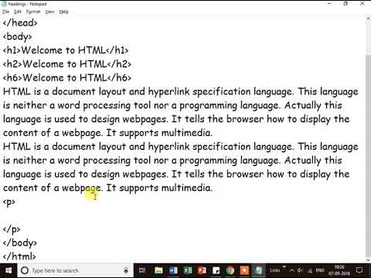Open Task View from taskbar
The width and height of the screenshot is (371, 278).
(142, 270)
